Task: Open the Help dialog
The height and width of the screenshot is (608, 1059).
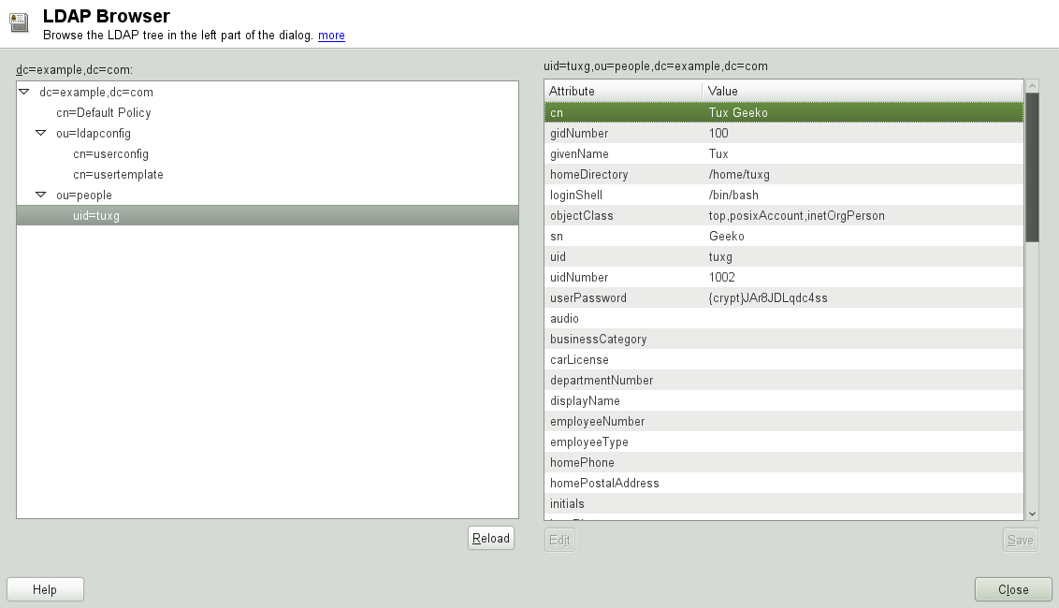Action: click(45, 589)
